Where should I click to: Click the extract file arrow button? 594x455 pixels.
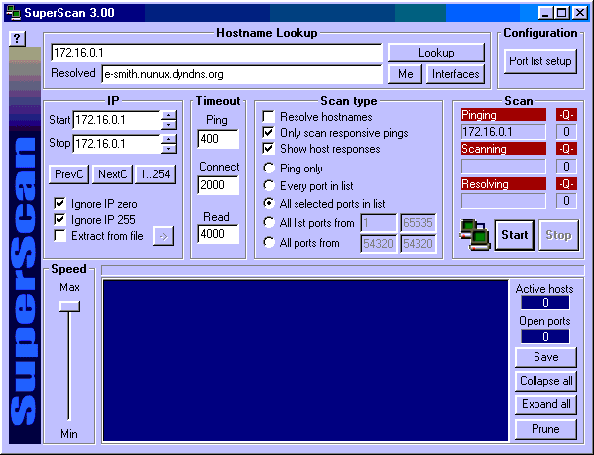click(163, 236)
